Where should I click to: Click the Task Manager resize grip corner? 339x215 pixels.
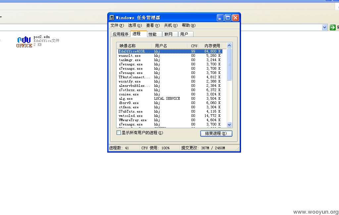[238, 149]
